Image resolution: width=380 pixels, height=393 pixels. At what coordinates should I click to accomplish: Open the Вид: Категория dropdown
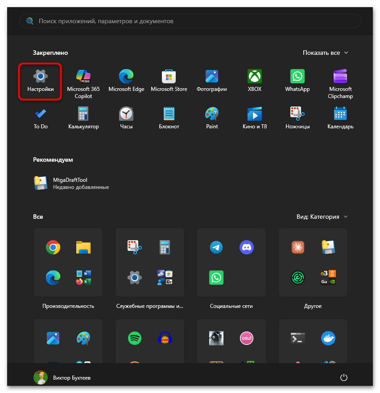[x=322, y=217]
